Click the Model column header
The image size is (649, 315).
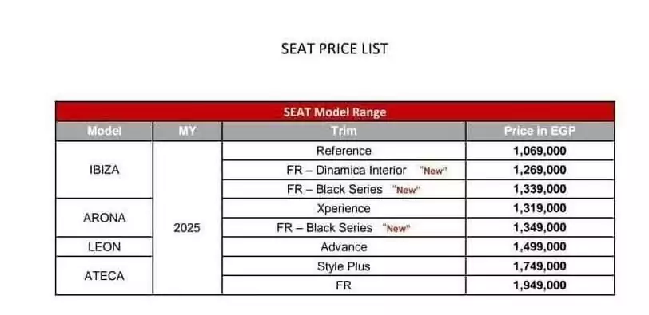(104, 132)
